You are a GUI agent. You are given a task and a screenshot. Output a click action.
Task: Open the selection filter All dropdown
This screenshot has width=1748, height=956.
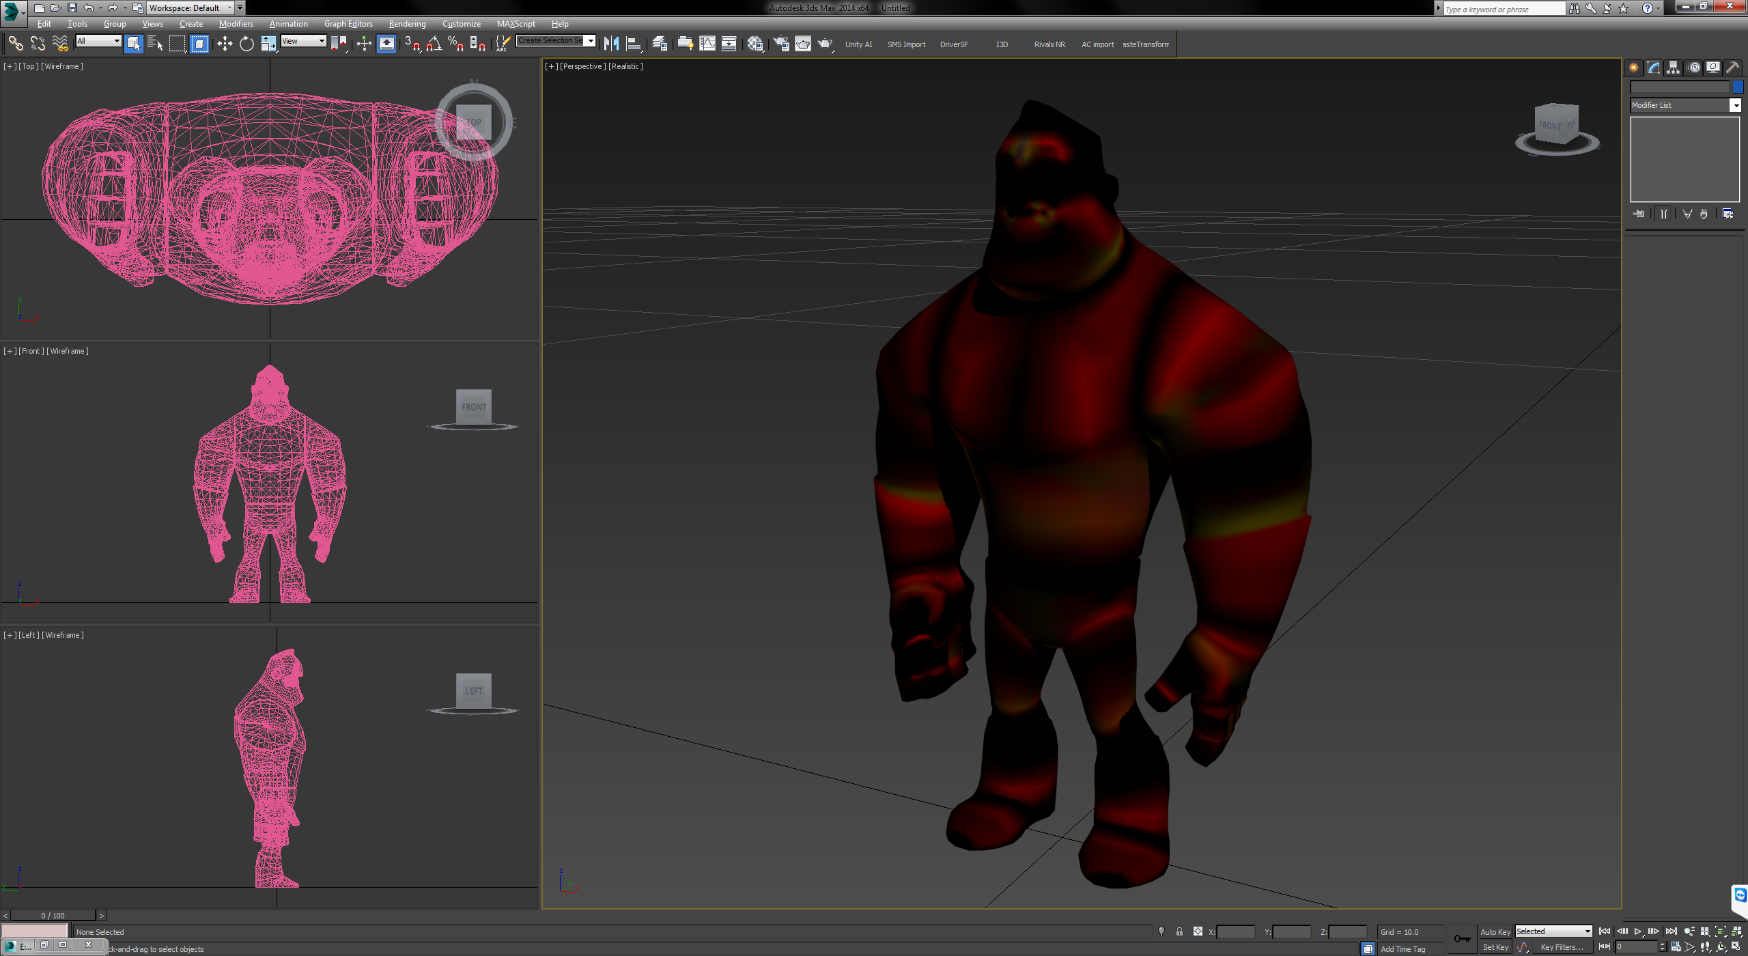click(116, 41)
